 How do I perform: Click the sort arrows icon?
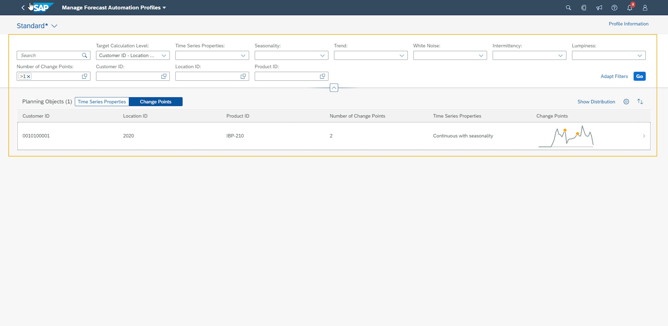640,102
